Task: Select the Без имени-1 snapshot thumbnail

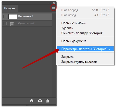Action: click(x=13, y=17)
